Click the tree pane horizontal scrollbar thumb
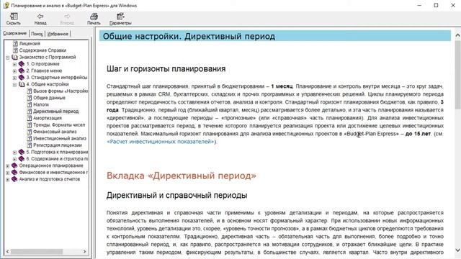Viewport: 461px width, 259px height. (x=37, y=252)
